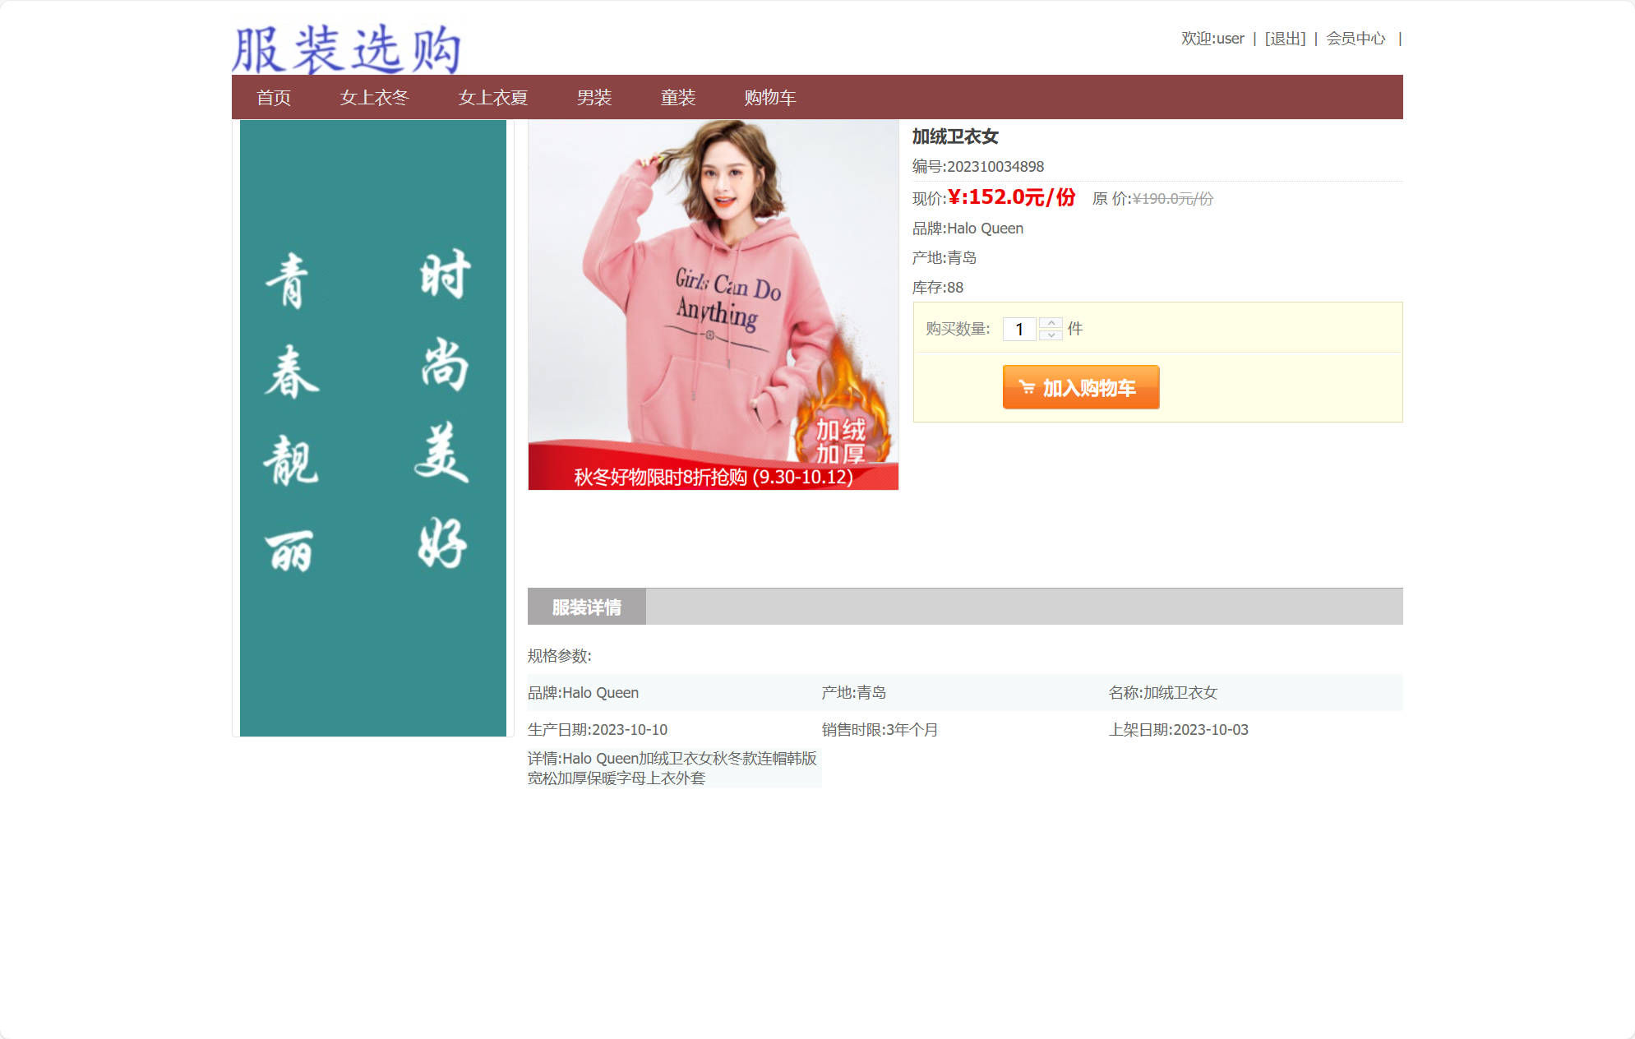Click the [退出] logout link

(x=1284, y=38)
